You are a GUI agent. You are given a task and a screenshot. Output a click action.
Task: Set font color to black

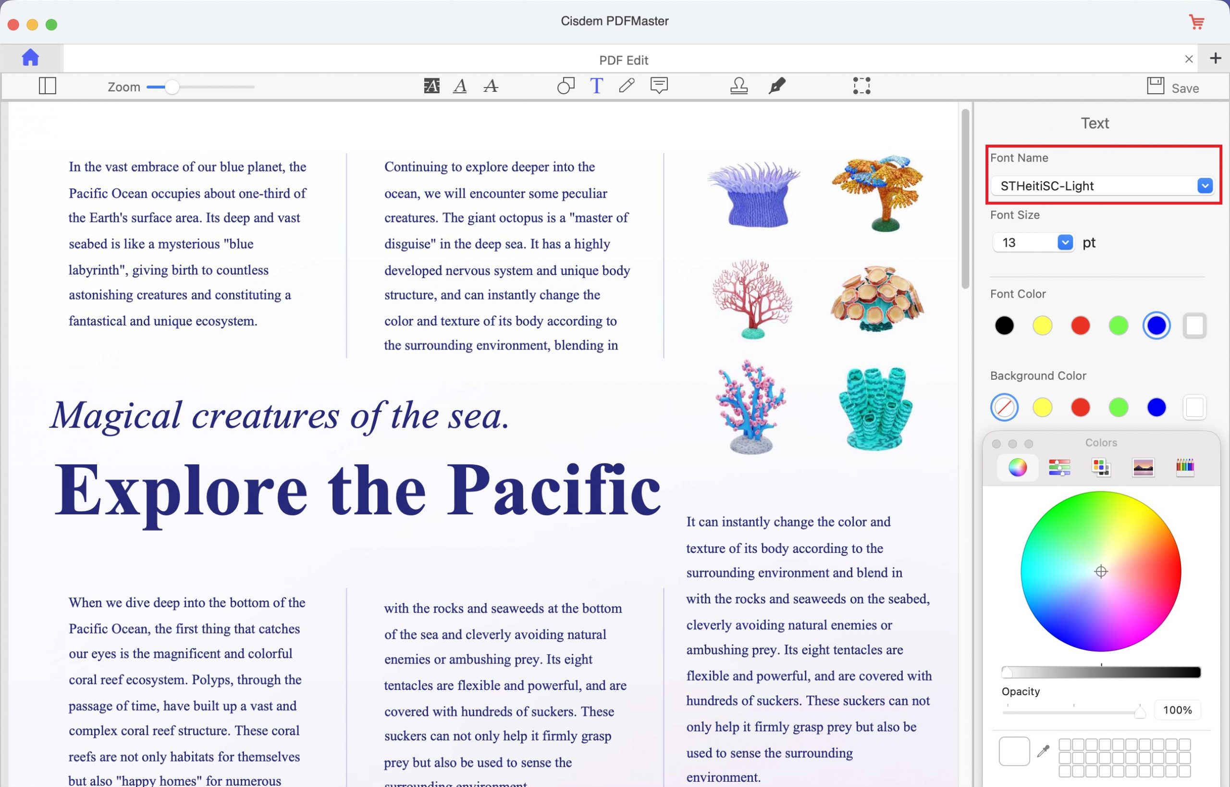click(1004, 325)
